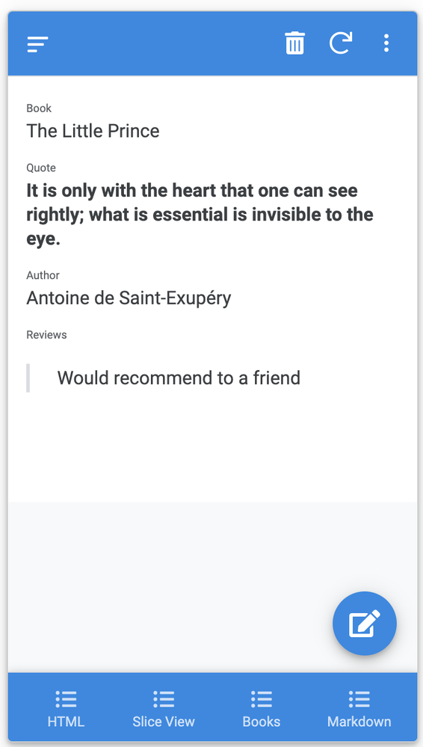Click the bold quote text
Image resolution: width=423 pixels, height=747 pixels.
pyautogui.click(x=200, y=215)
